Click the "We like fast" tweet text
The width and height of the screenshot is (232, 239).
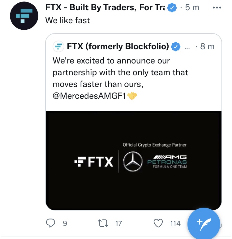pos(67,20)
